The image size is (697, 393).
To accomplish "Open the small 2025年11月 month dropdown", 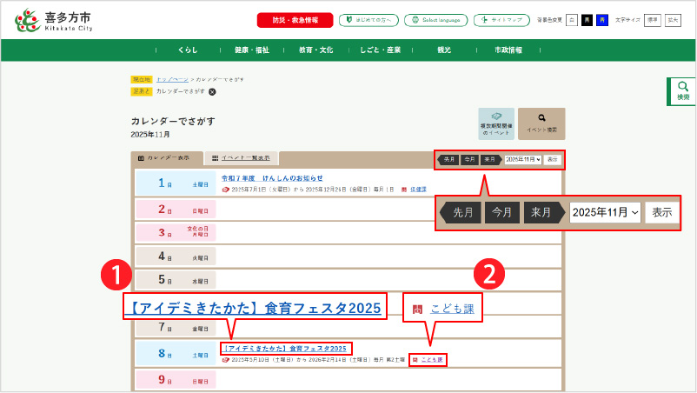I will tap(523, 159).
